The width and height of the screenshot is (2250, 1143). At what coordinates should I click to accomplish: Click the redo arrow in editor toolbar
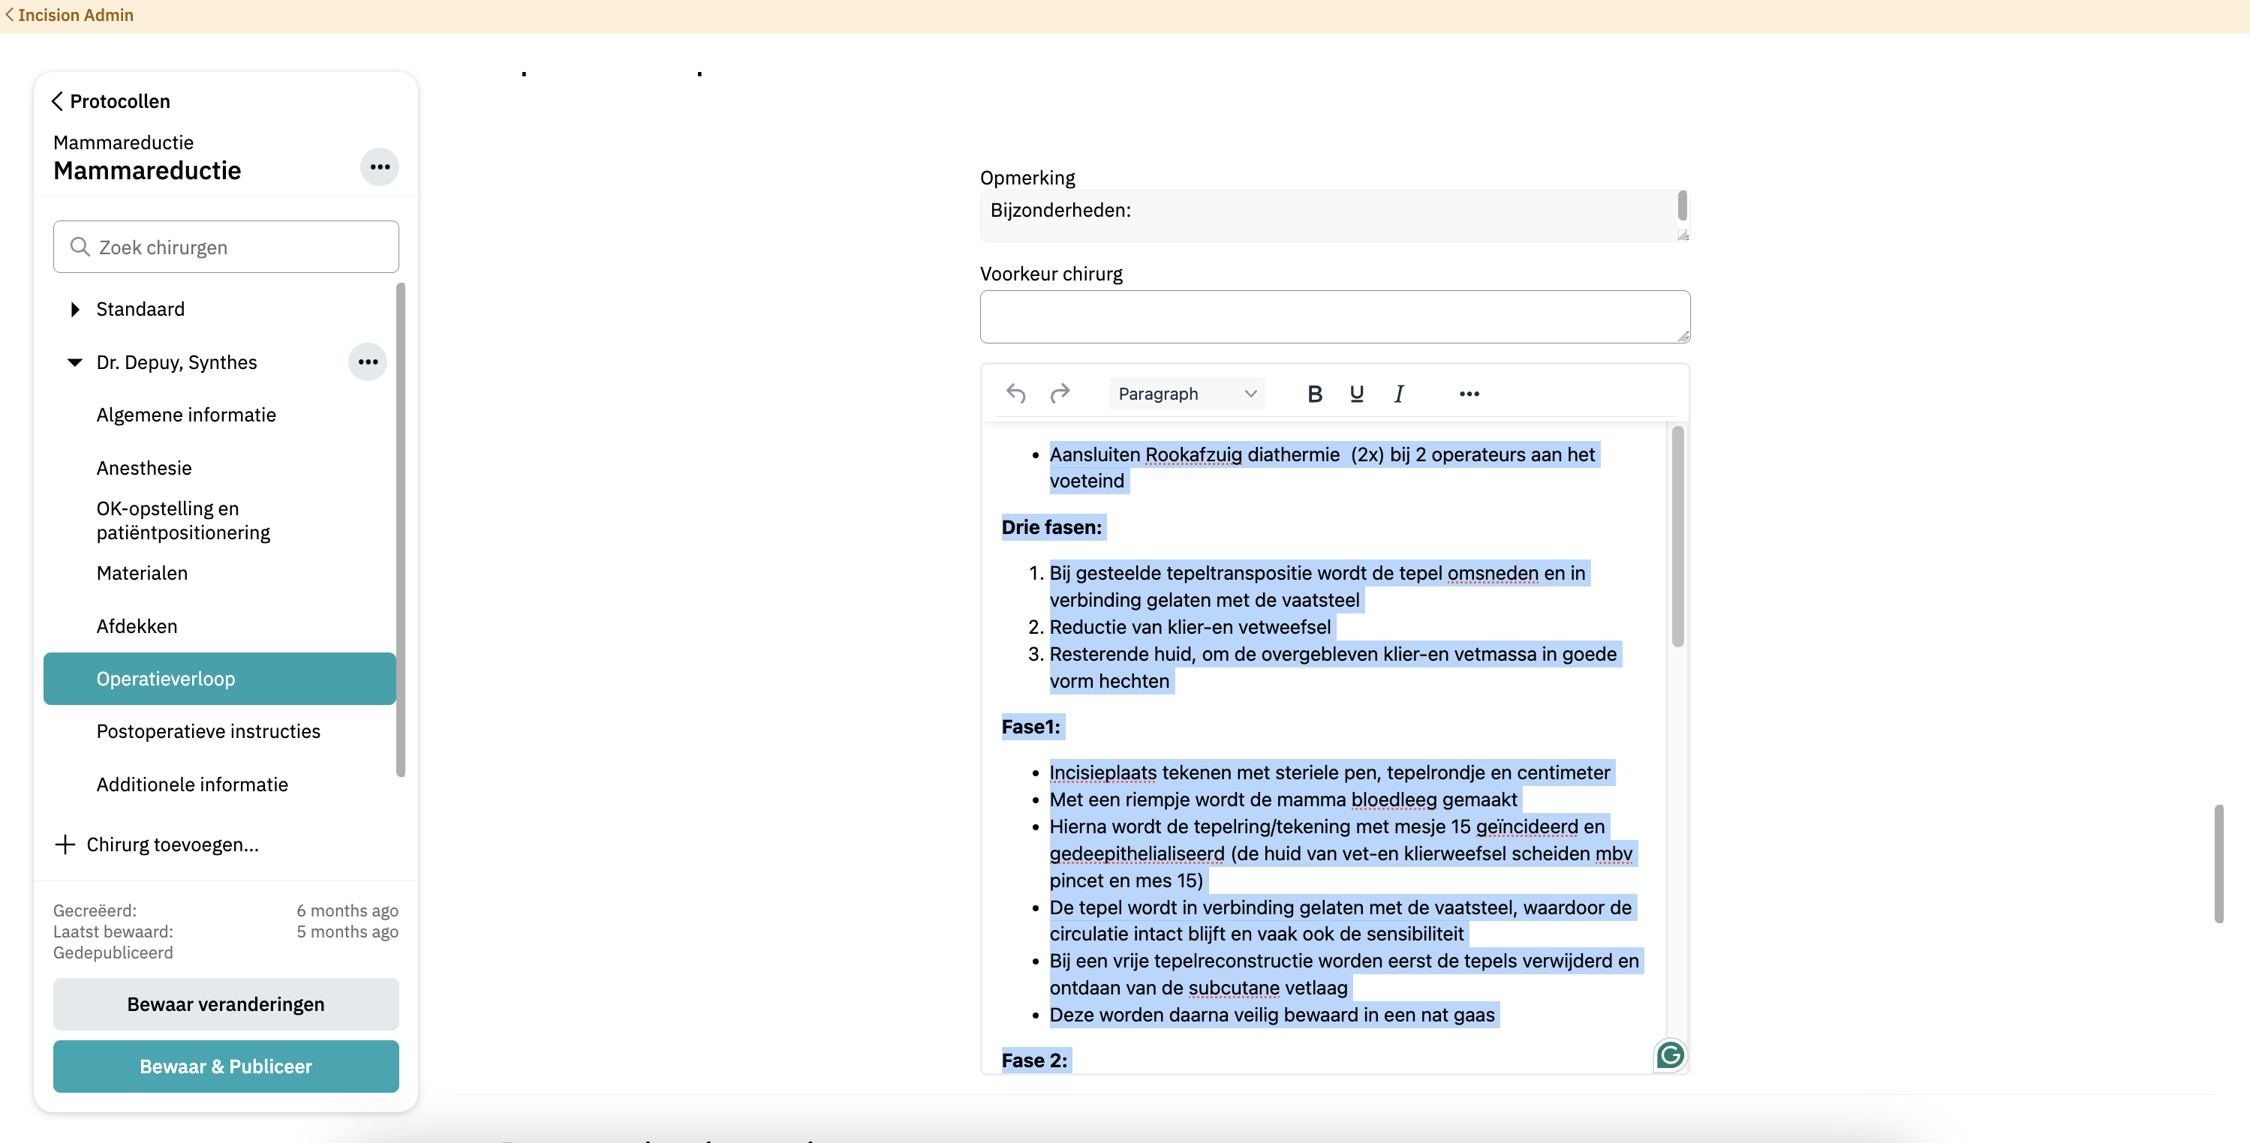pos(1060,394)
